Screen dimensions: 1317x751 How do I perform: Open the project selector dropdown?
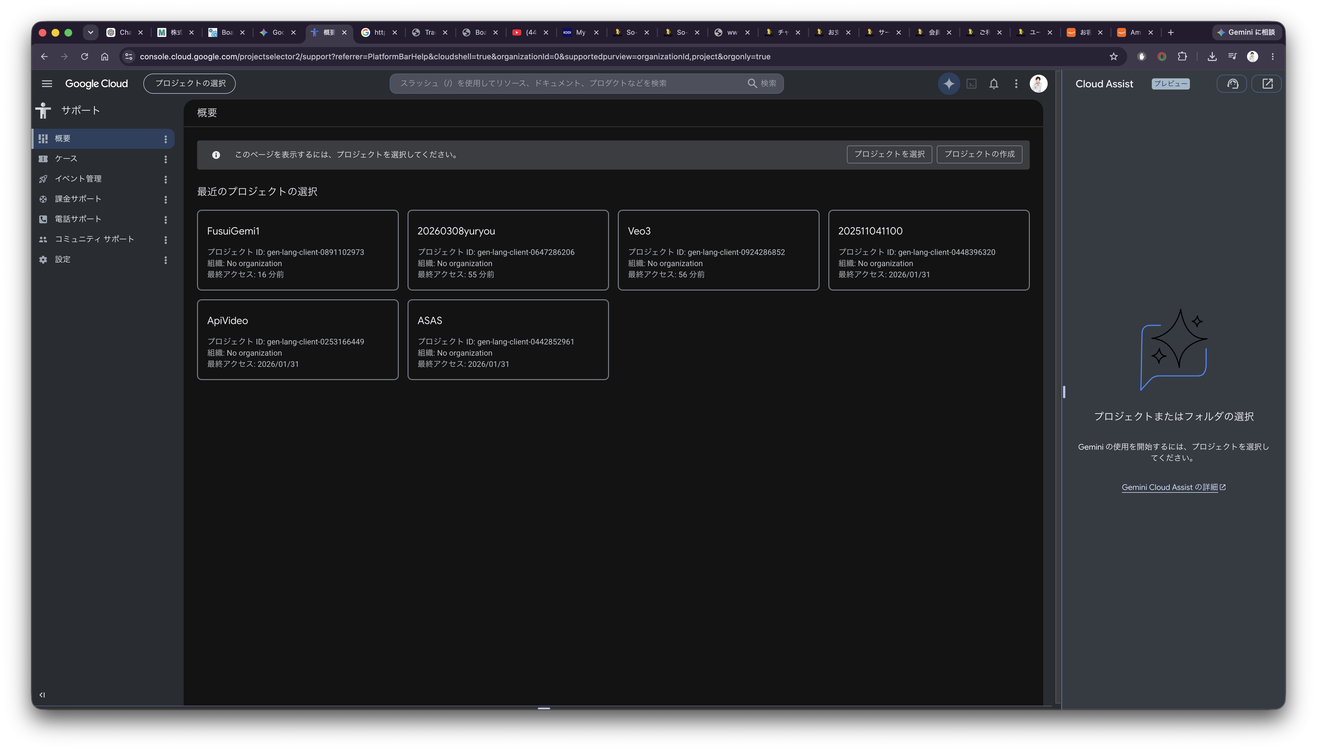point(189,84)
